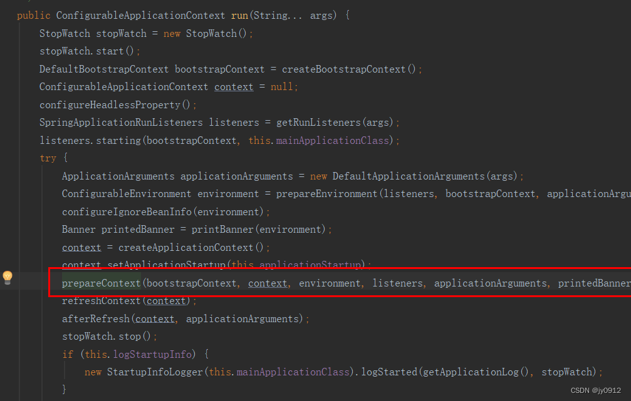Click getApplicationLog() call
Image resolution: width=631 pixels, height=401 pixels.
point(475,372)
